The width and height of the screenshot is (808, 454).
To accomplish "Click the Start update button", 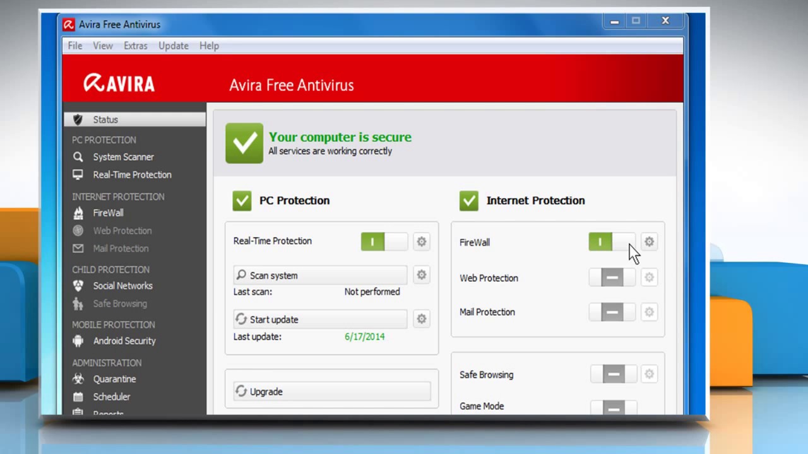I will [x=320, y=319].
